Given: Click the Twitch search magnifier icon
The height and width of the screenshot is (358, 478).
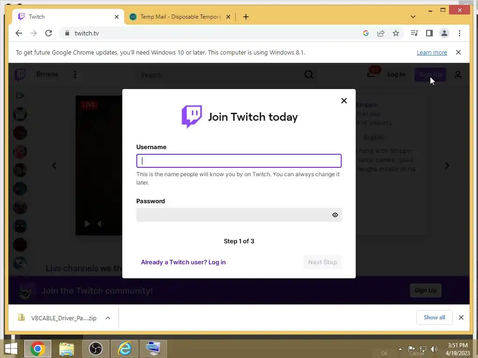Looking at the screenshot, I should coord(309,75).
